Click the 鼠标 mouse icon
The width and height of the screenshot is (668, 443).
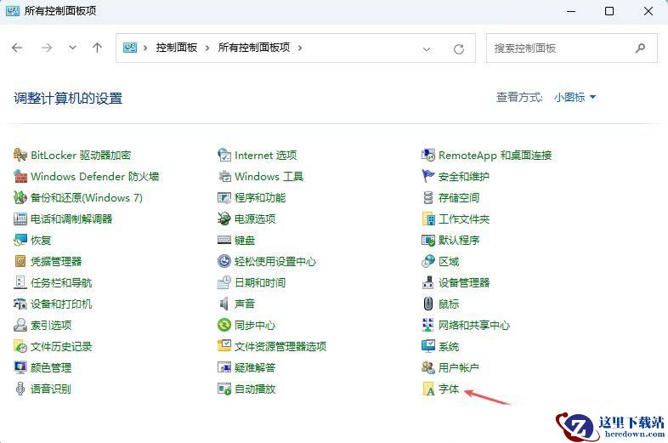428,304
